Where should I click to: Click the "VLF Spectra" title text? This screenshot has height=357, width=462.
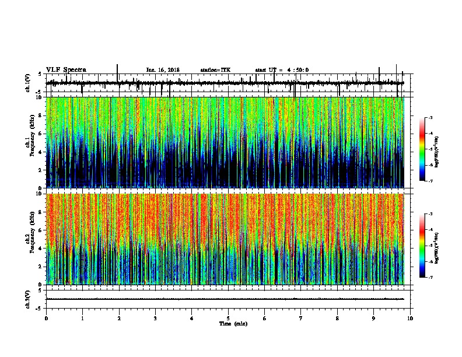tap(66, 70)
